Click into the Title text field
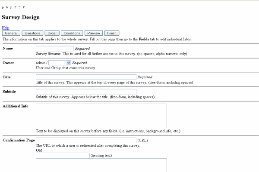This screenshot has width=259, height=172. point(86,77)
